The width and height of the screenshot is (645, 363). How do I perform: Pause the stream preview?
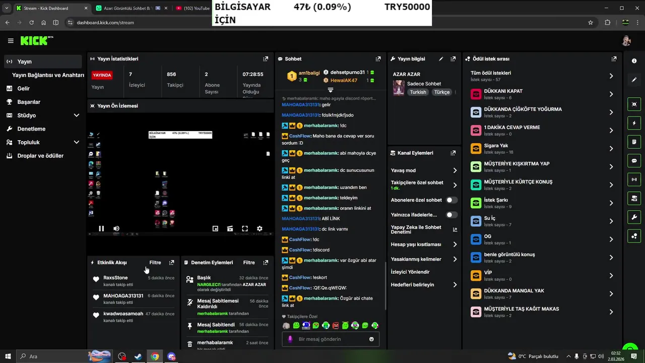coord(101,228)
